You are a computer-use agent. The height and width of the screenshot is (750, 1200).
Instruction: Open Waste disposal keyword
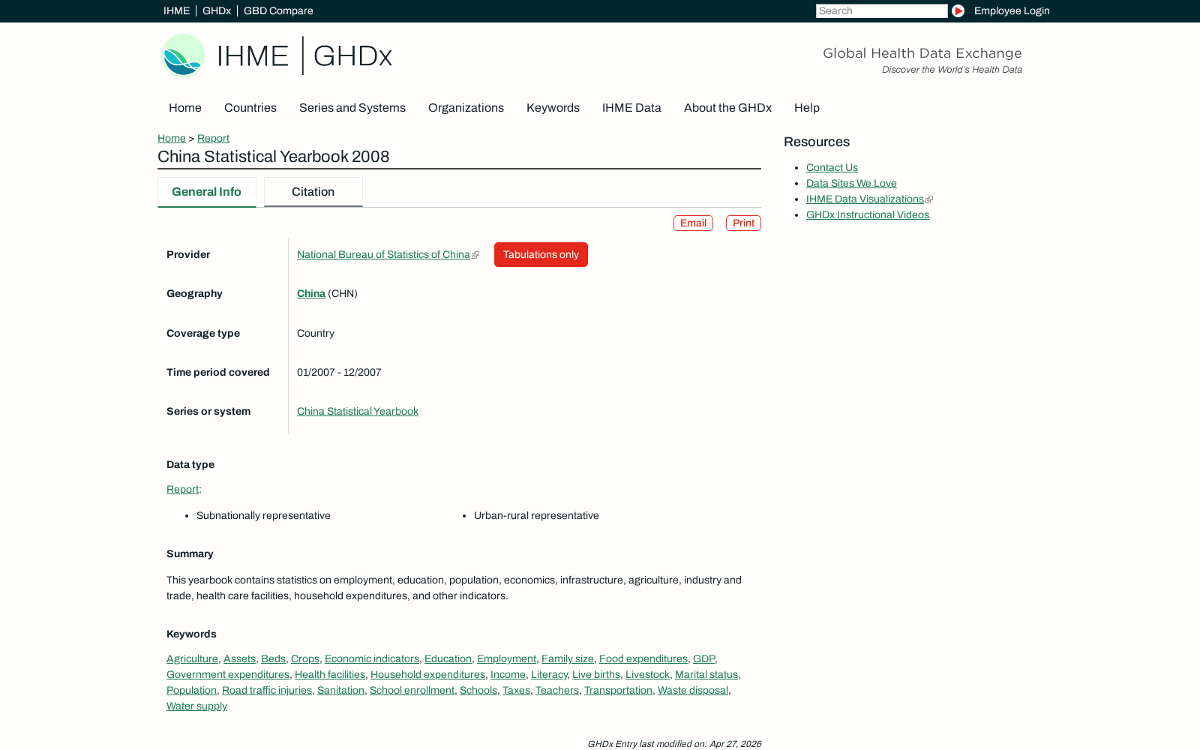point(693,690)
